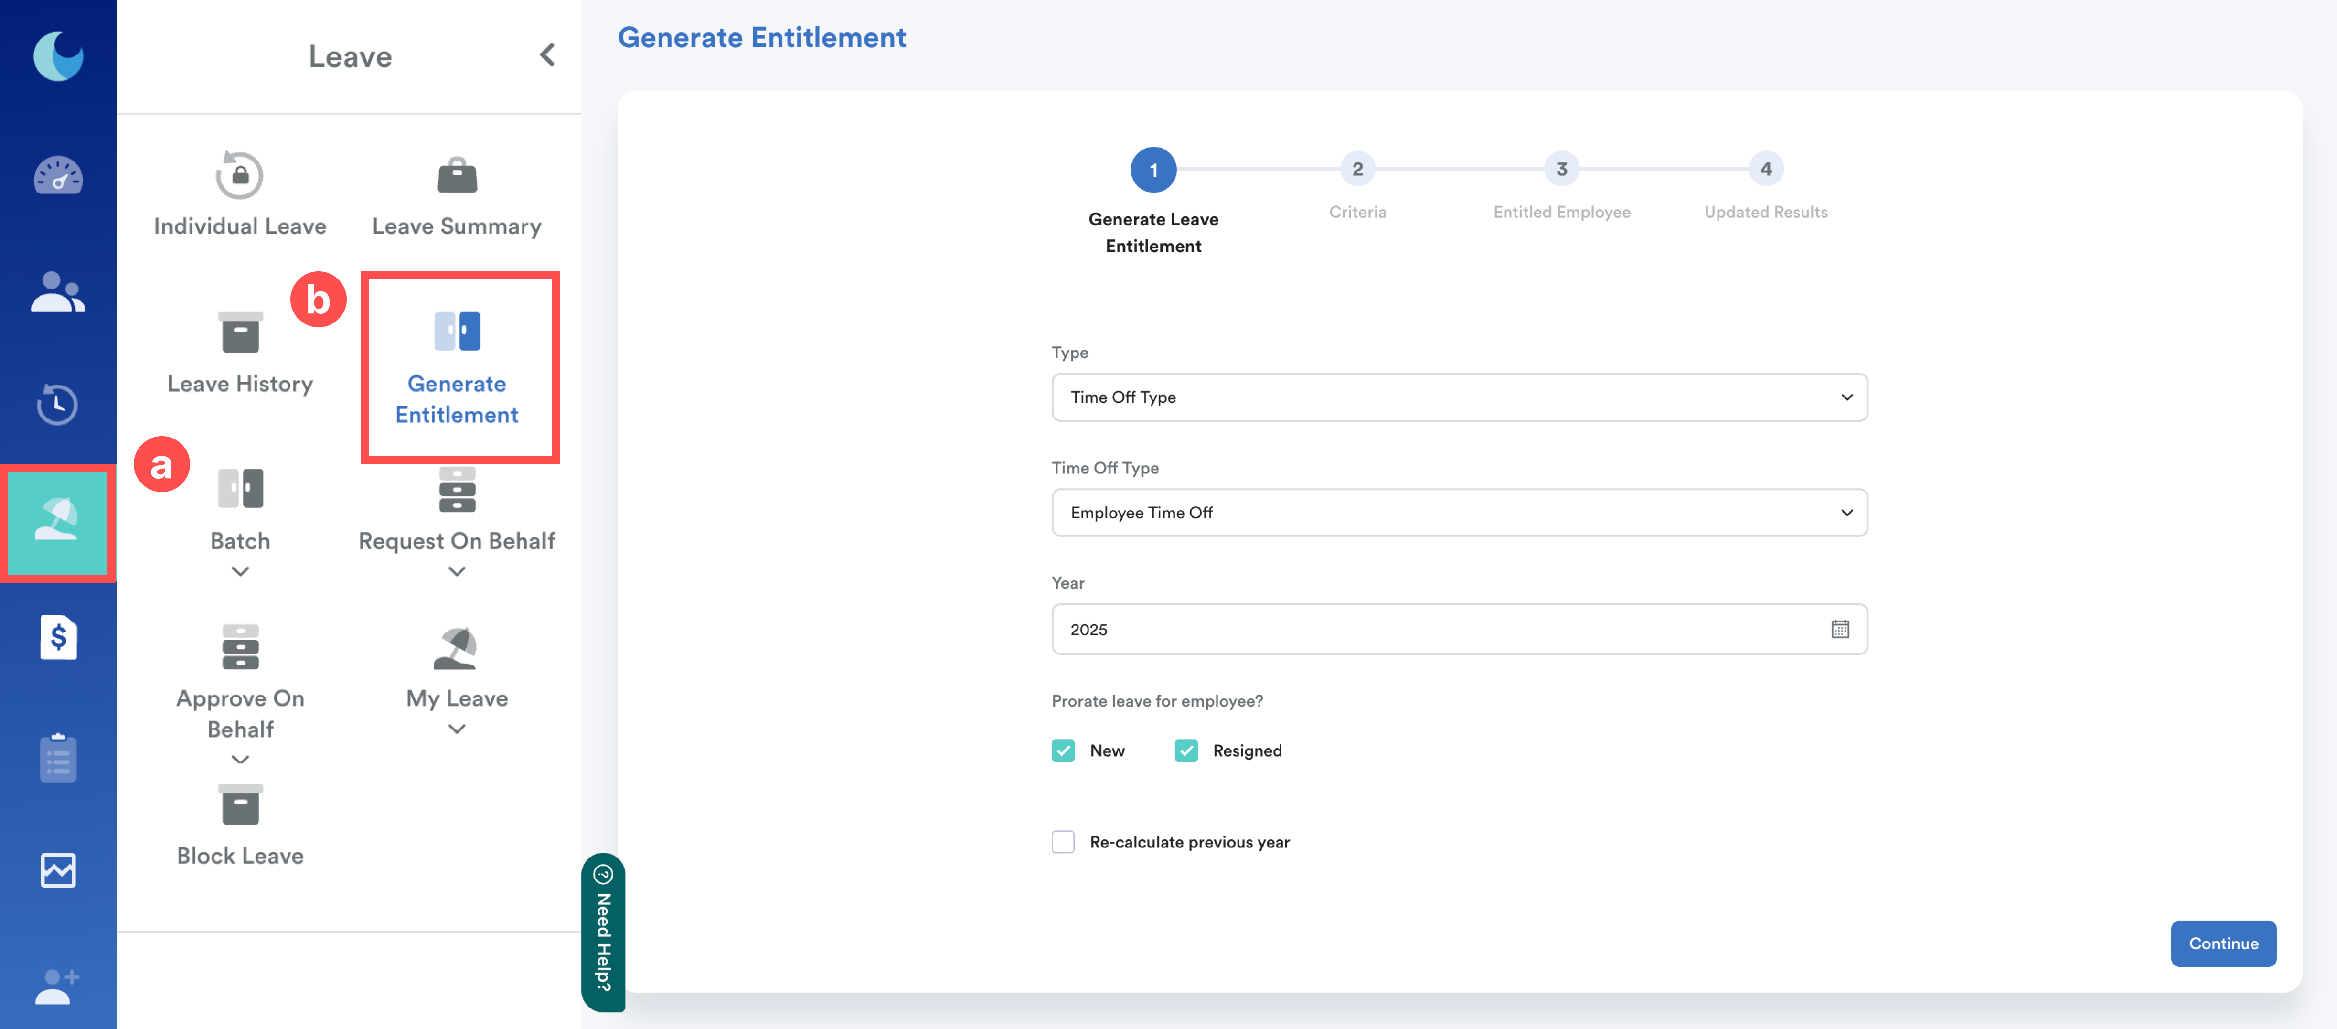Enable Re-calculate previous year checkbox

1062,842
